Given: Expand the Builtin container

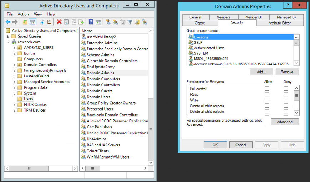Looking at the screenshot, I should click(x=14, y=54).
